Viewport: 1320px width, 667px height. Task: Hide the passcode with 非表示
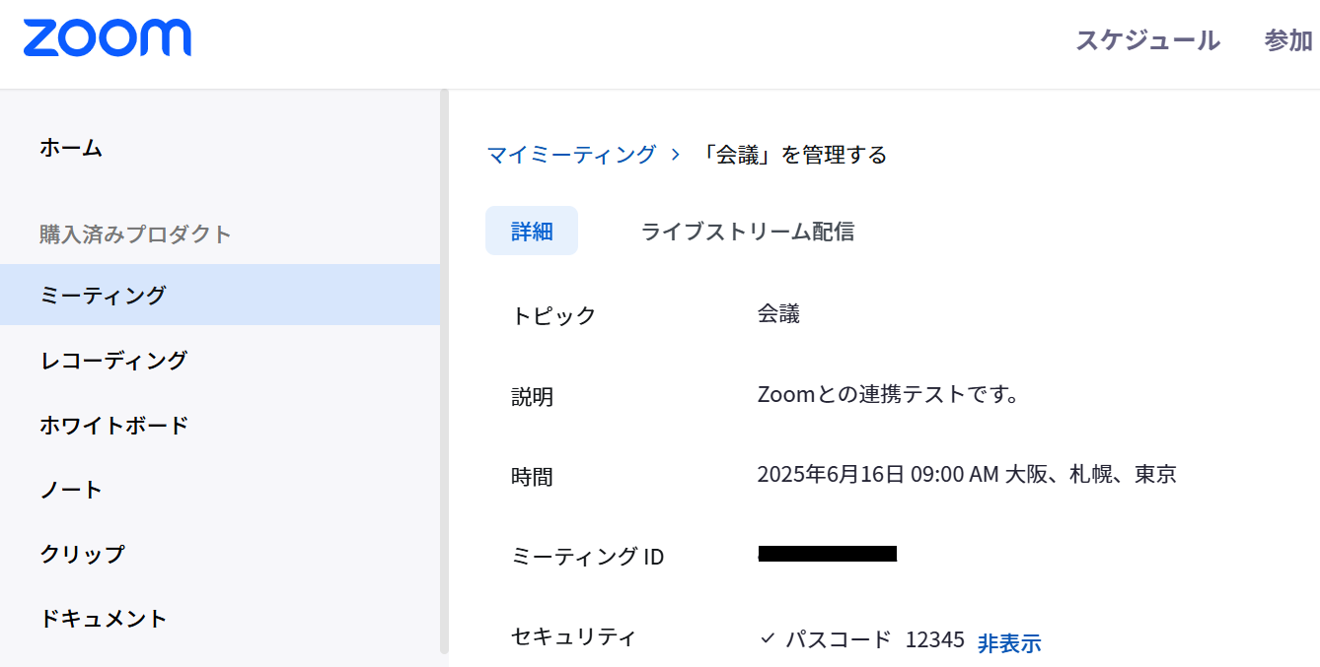pyautogui.click(x=1009, y=643)
